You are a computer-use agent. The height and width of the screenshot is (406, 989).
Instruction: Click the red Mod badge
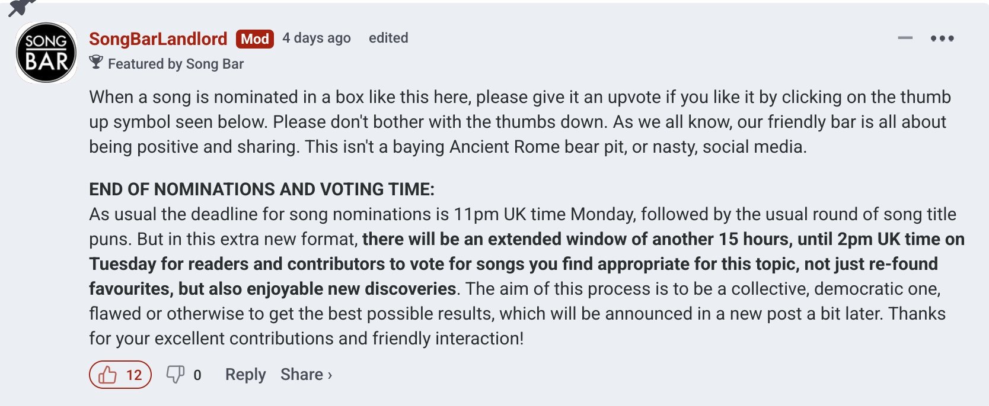(255, 39)
